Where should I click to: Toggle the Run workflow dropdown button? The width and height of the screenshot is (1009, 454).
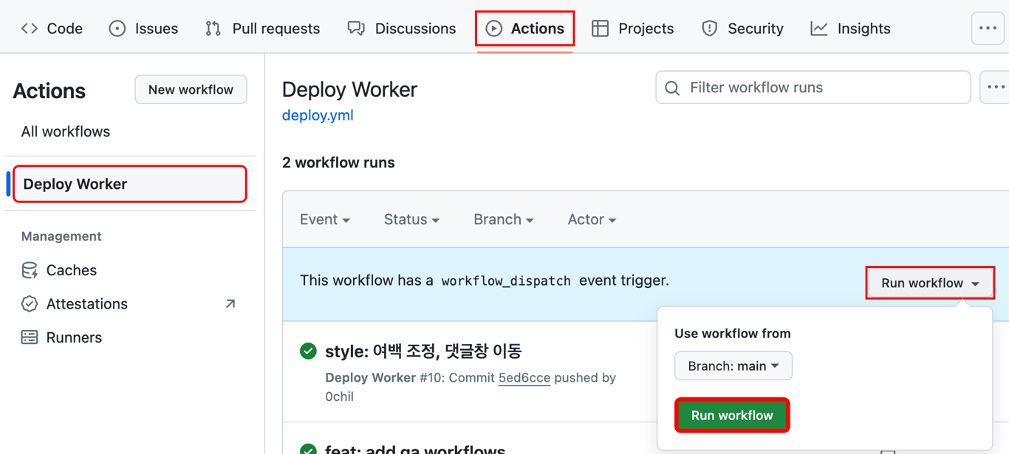(930, 283)
